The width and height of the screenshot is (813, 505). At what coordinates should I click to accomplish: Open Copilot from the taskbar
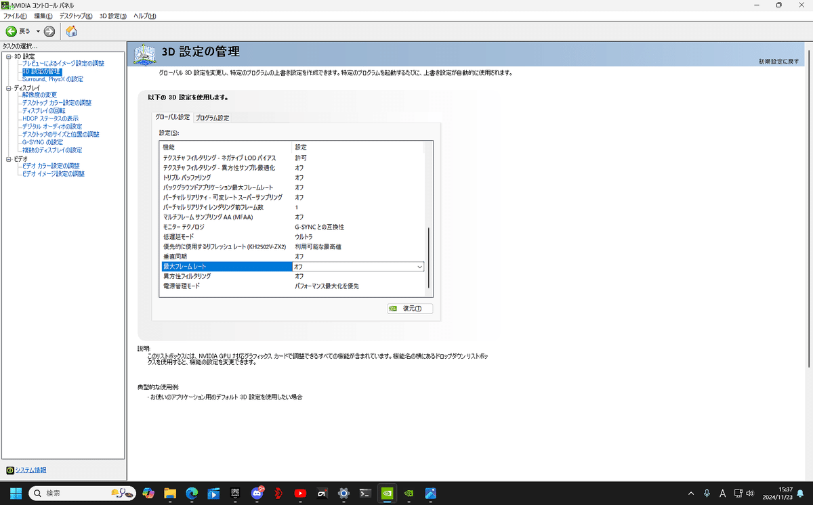coord(148,493)
